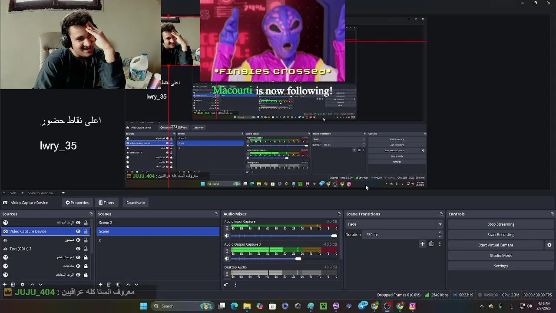Add a new source with plus icon
Screen dimensions: 556x313
click(4, 285)
